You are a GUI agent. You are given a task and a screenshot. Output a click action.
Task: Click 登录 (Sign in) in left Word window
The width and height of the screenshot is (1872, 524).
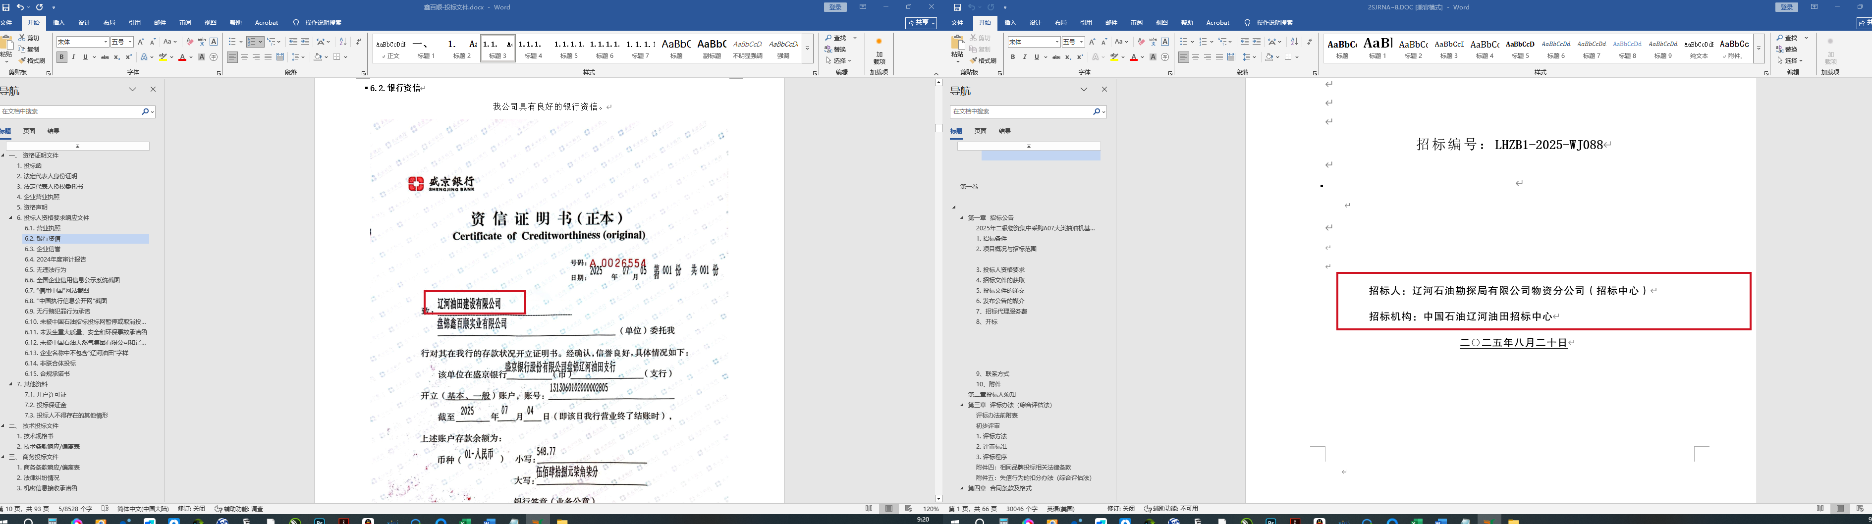836,7
